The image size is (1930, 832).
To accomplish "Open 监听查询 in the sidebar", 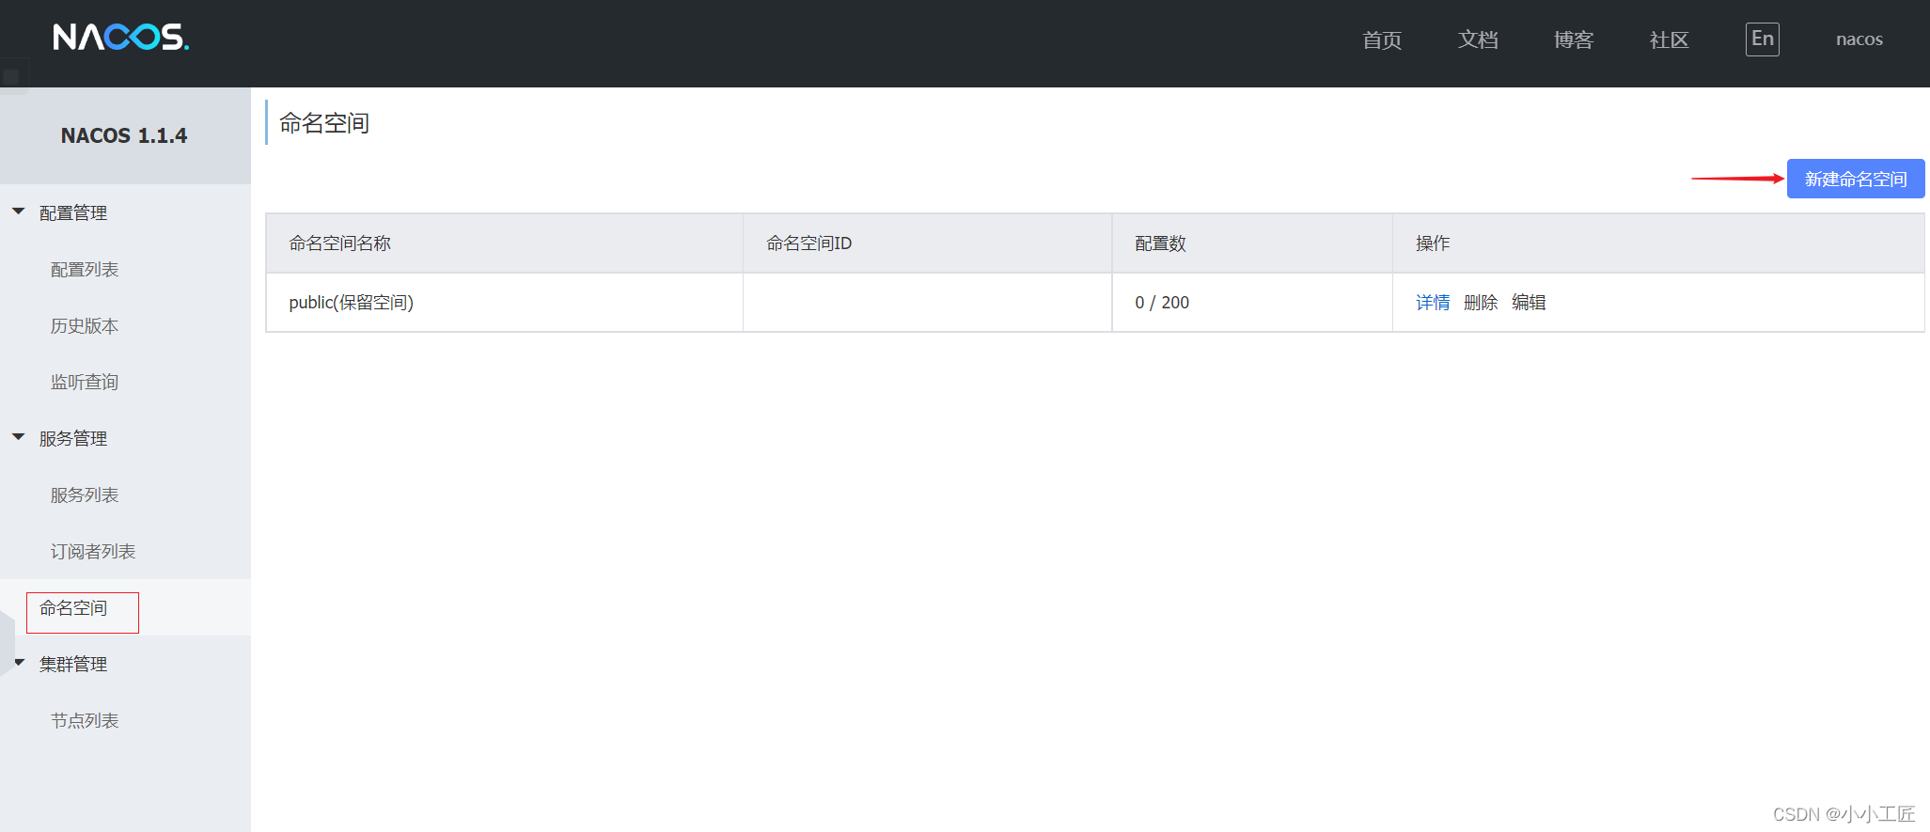I will click(x=85, y=383).
